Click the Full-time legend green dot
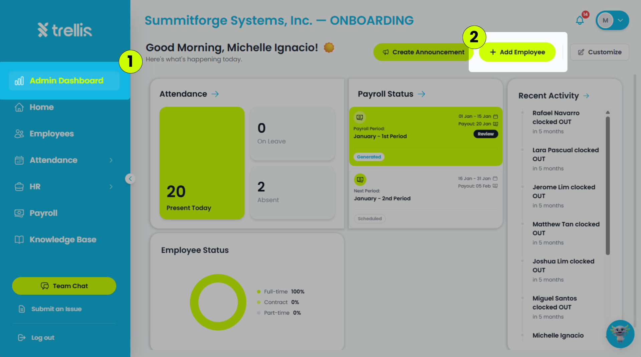The width and height of the screenshot is (641, 357). 259,292
